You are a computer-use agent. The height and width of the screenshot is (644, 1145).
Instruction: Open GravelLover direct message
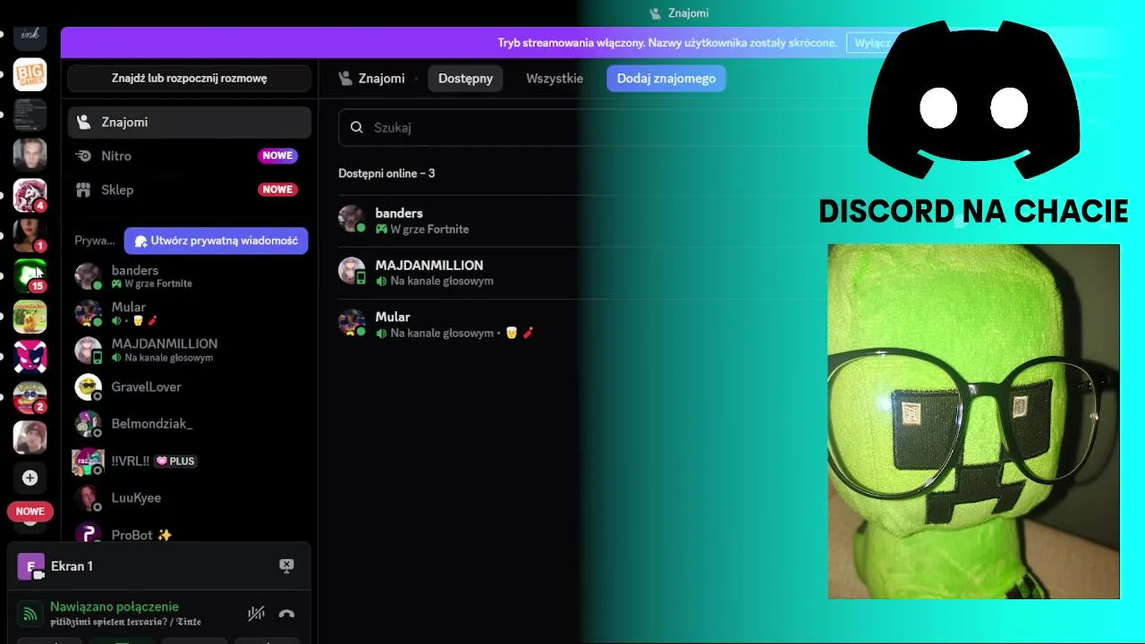coord(190,386)
